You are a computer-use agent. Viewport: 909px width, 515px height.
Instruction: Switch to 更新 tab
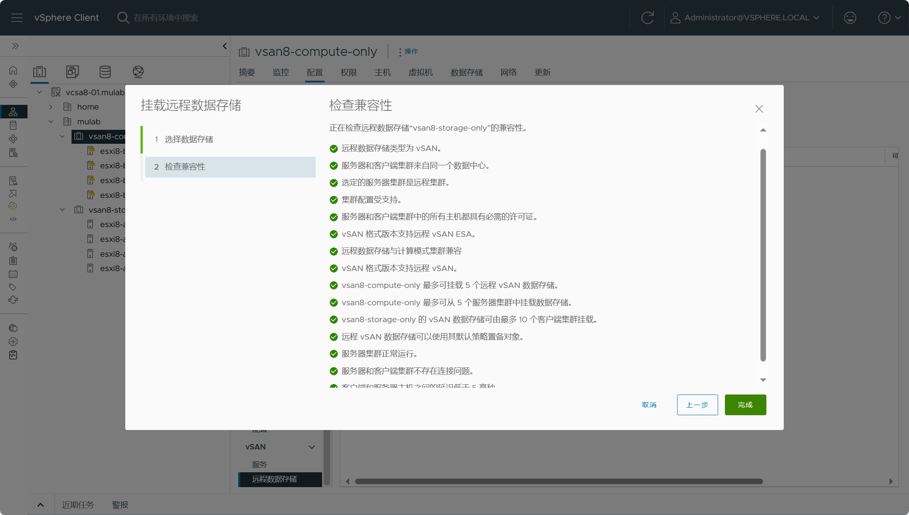543,72
